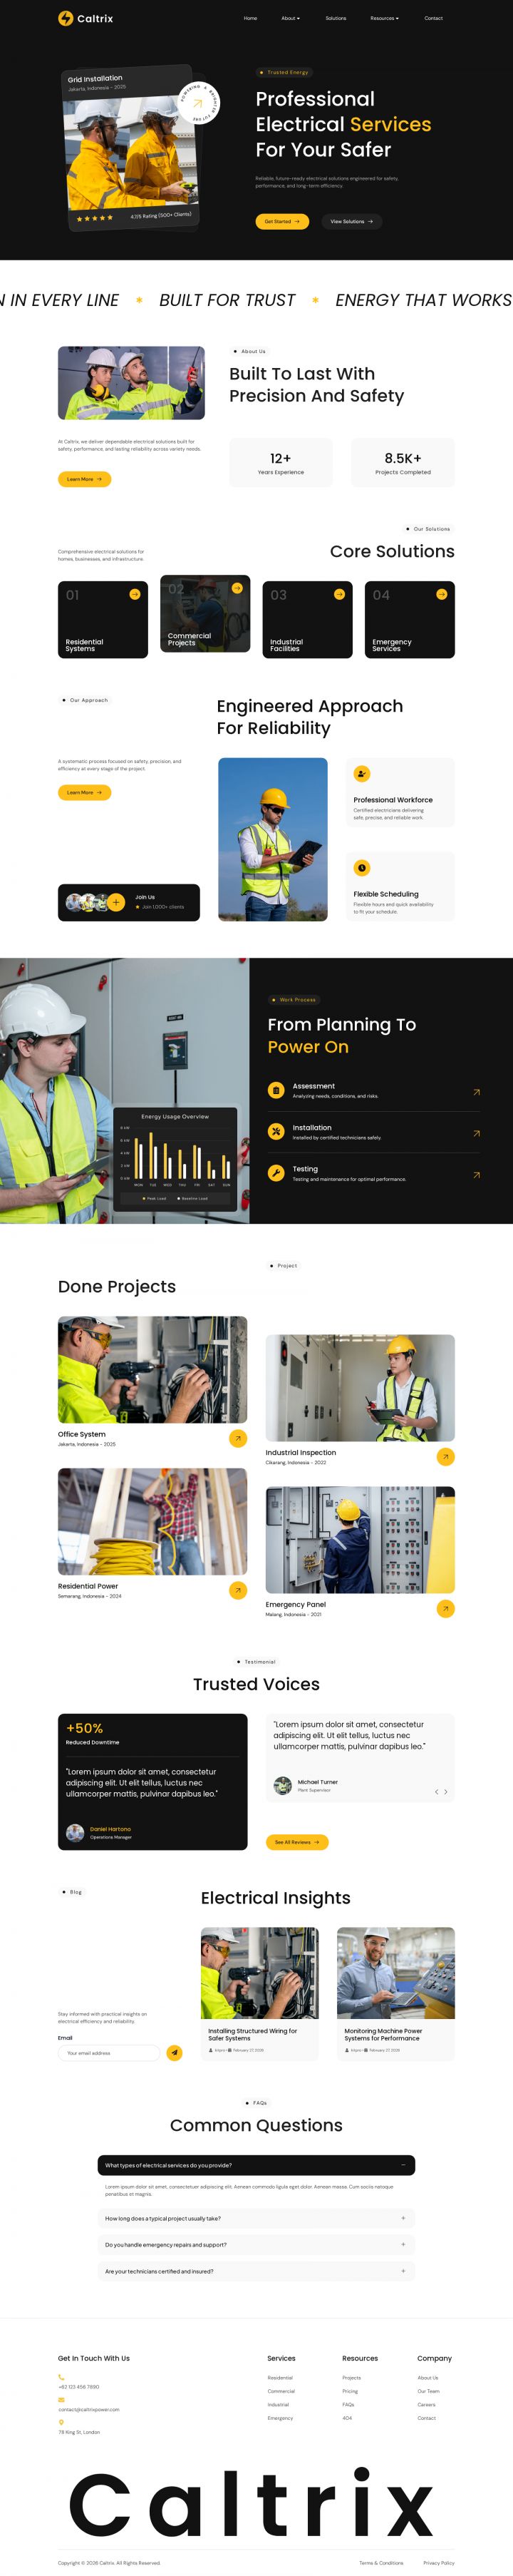Click the Caltrix lightning bolt logo icon

coord(65,18)
